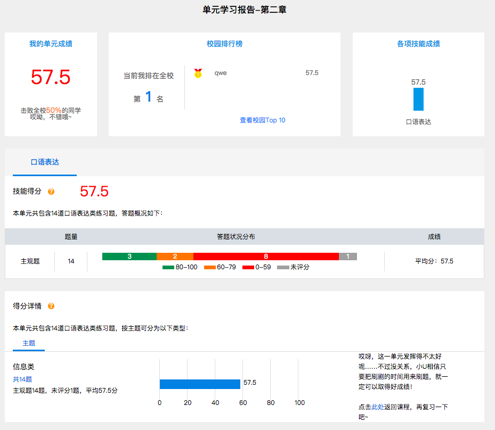Click the orange 60–79 bar segment

(x=175, y=257)
